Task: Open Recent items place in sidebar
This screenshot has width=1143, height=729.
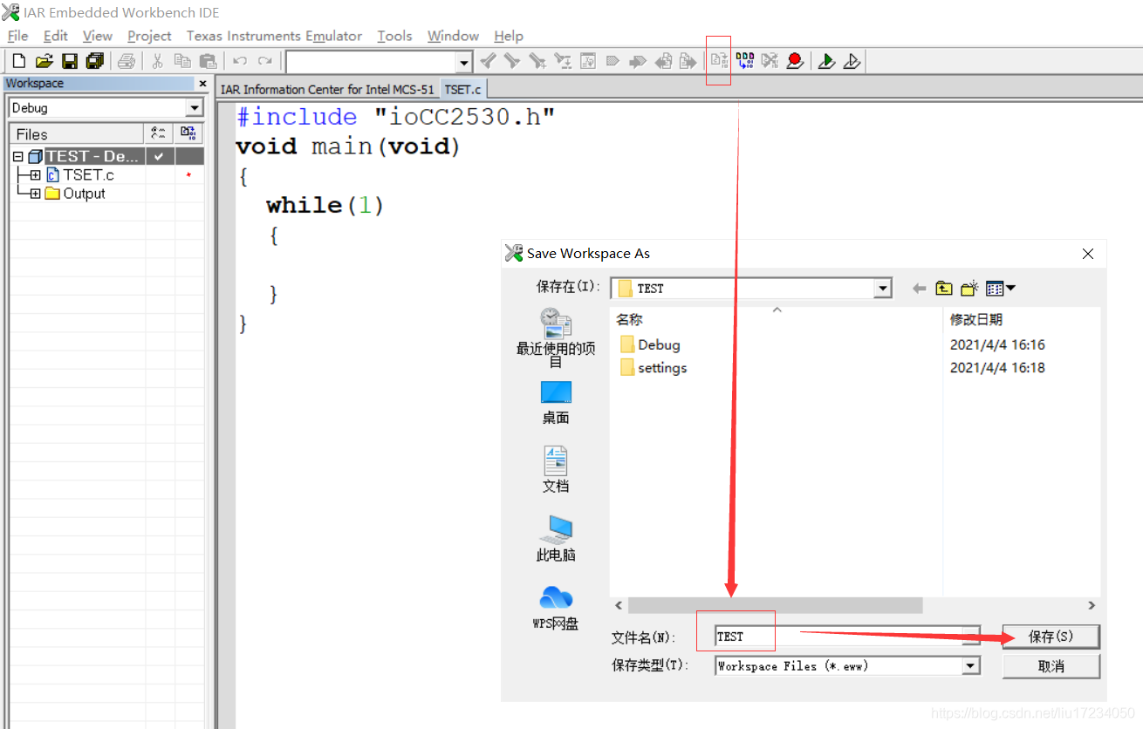Action: [x=556, y=337]
